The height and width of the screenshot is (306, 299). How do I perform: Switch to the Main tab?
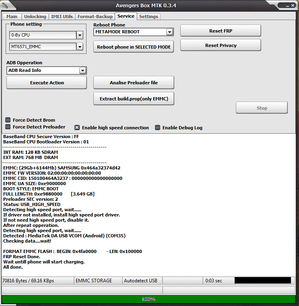tap(12, 16)
